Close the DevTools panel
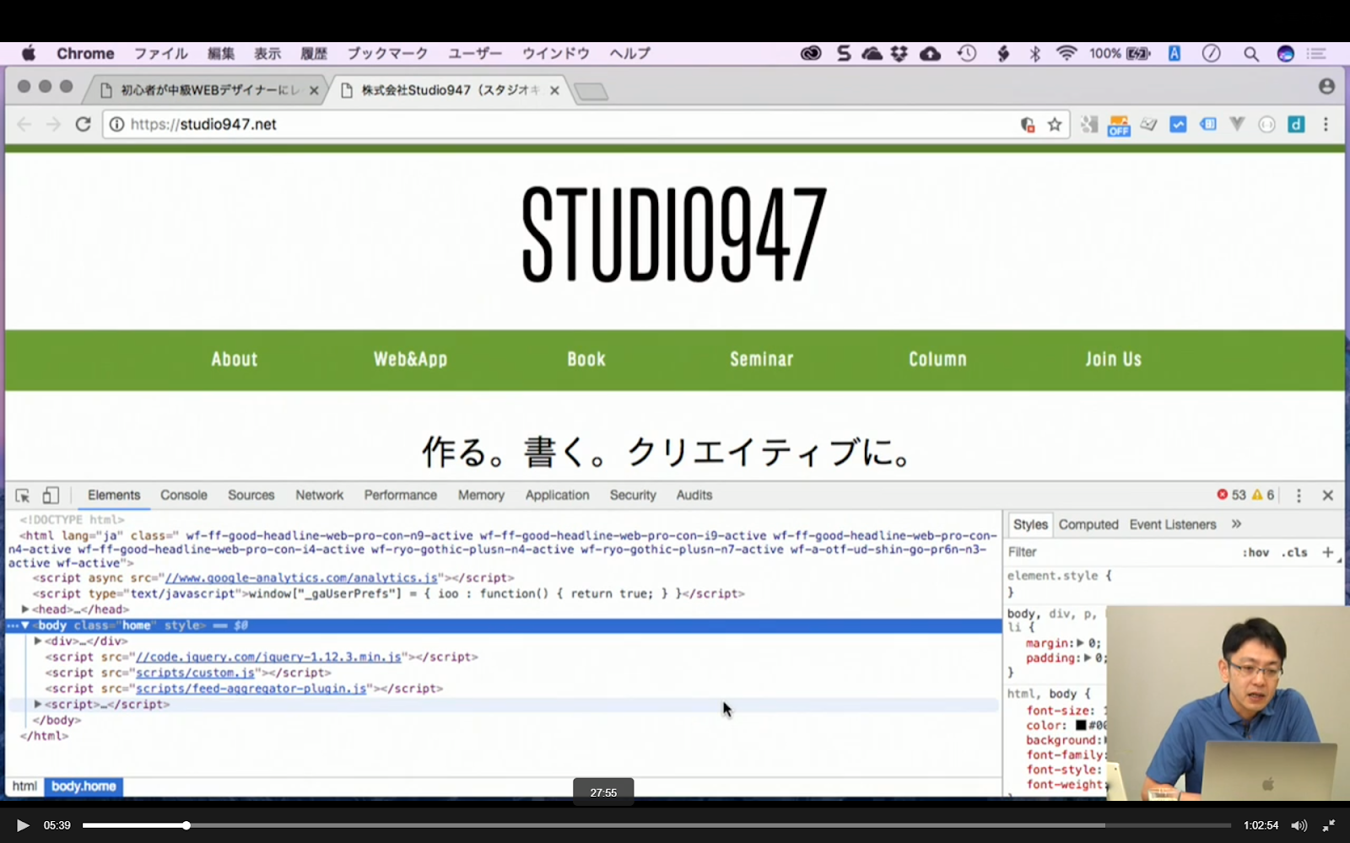The image size is (1350, 843). pos(1327,496)
